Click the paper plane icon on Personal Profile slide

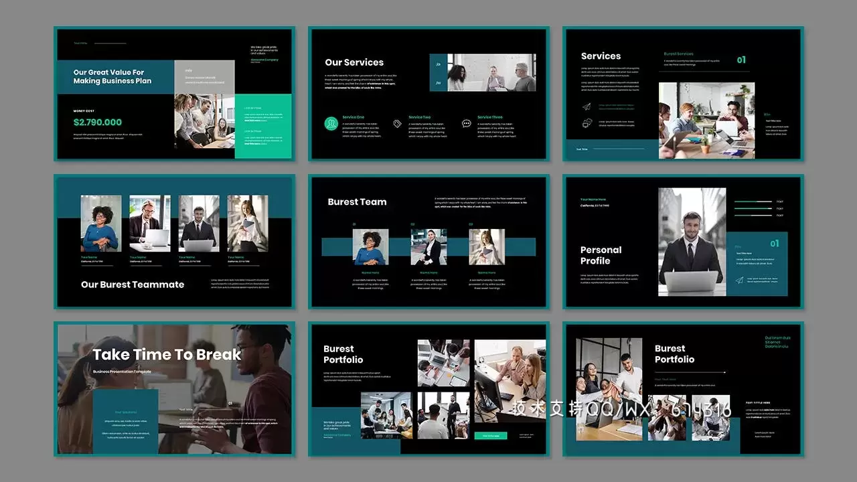pos(740,280)
